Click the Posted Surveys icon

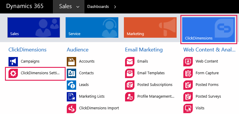[x=188, y=97]
